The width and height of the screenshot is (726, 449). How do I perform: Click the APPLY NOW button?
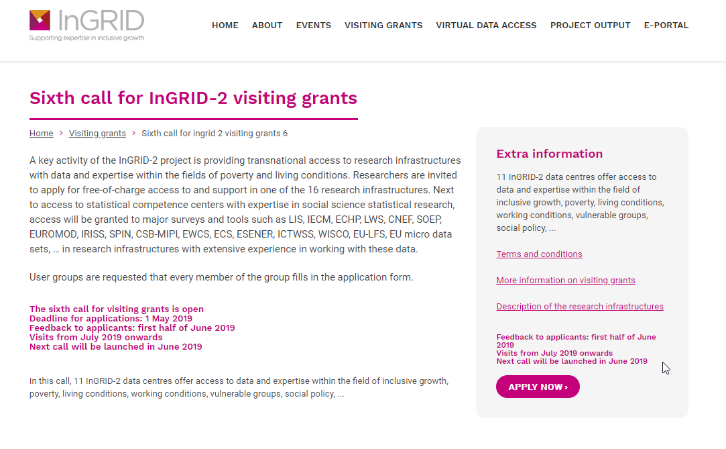[538, 387]
